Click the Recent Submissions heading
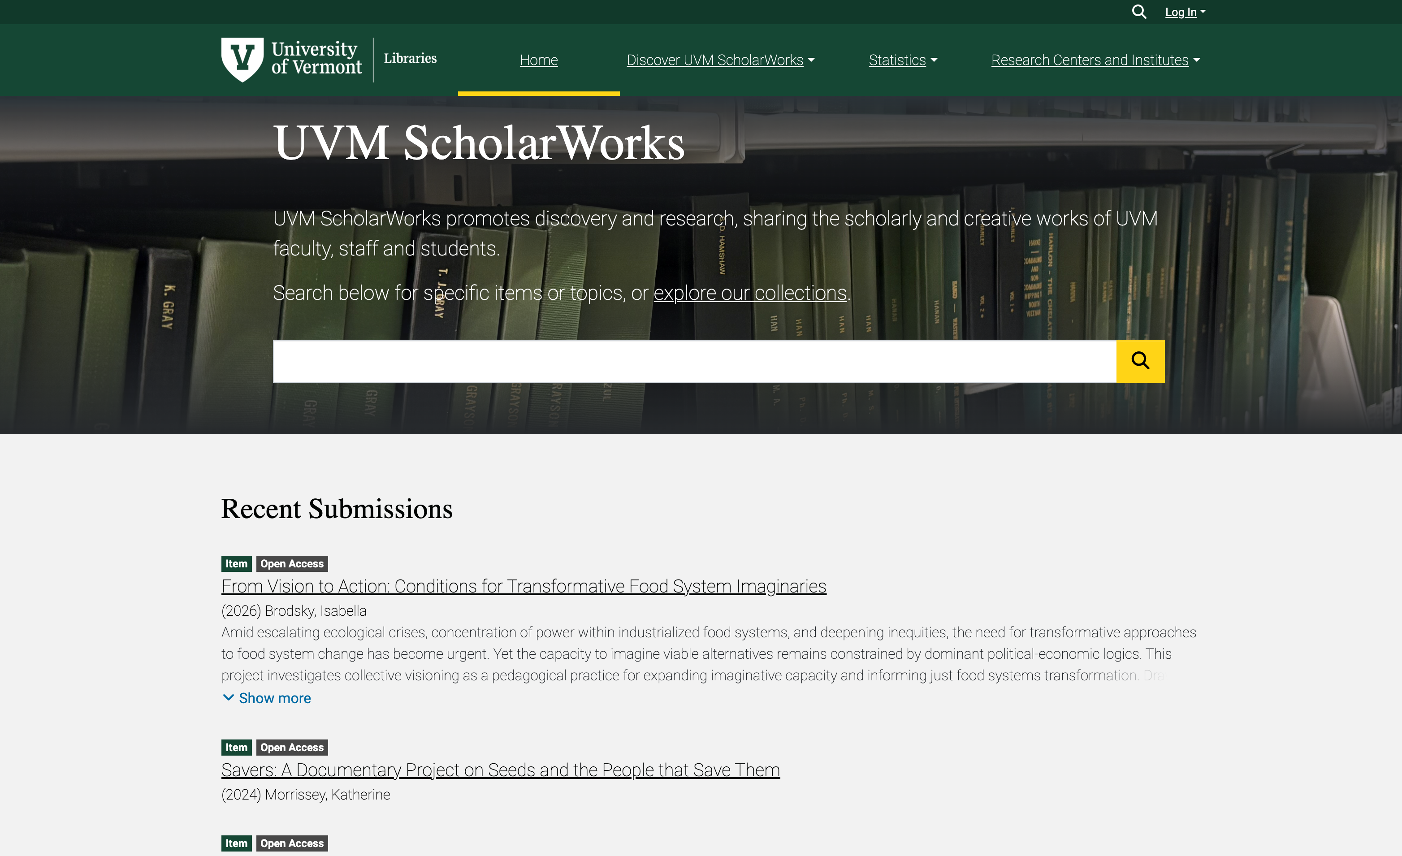Screen dimensions: 1402x856 point(337,509)
